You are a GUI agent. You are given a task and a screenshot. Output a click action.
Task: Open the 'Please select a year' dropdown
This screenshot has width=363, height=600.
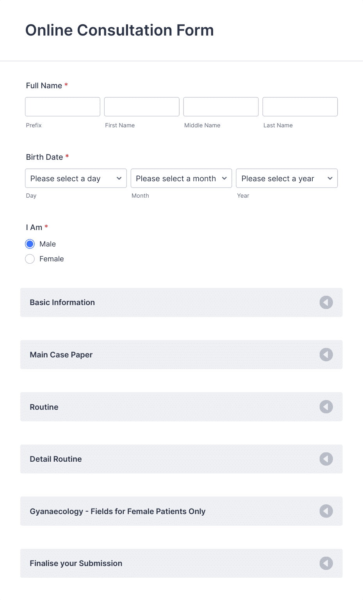[x=286, y=178]
